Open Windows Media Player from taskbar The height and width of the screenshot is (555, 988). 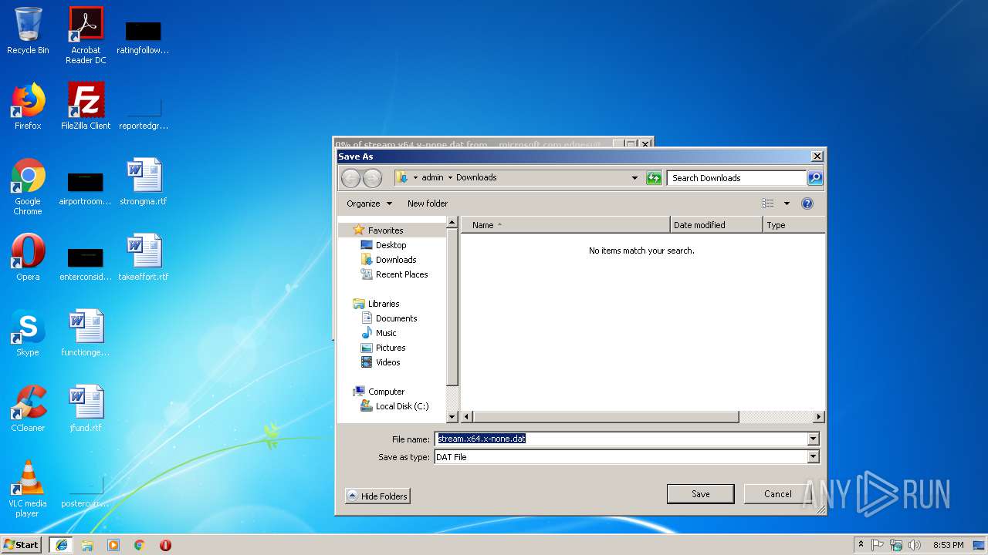coord(113,545)
